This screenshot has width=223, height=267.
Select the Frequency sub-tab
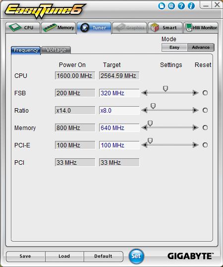pos(26,50)
